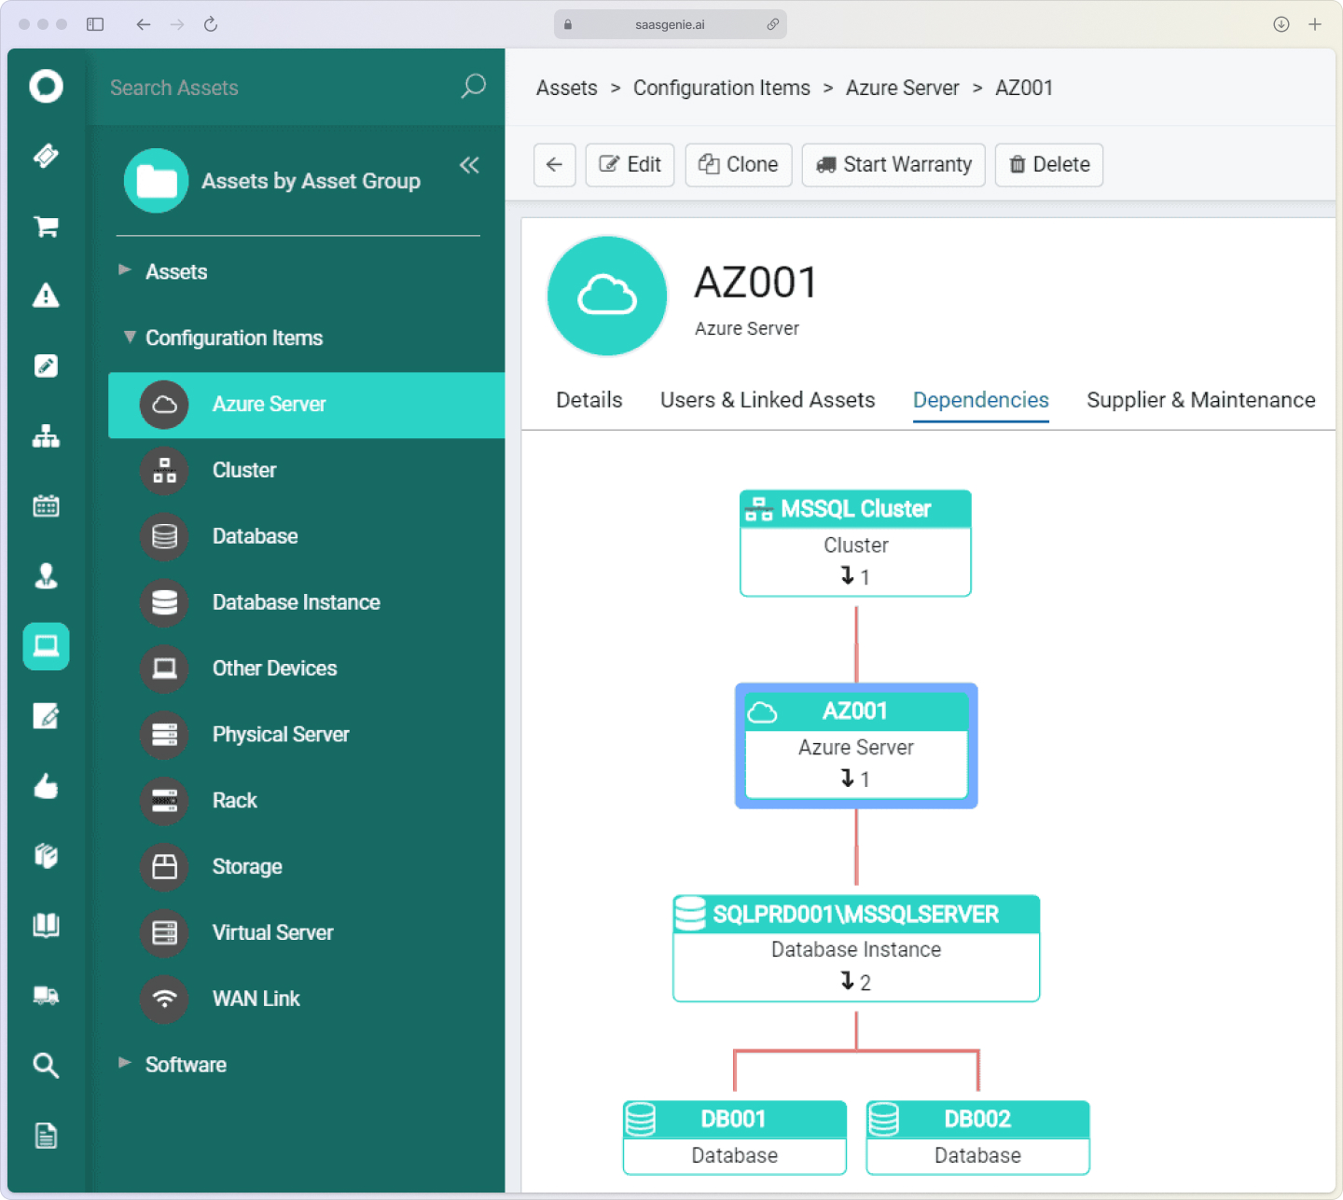Focus the Search Assets input field

point(280,88)
